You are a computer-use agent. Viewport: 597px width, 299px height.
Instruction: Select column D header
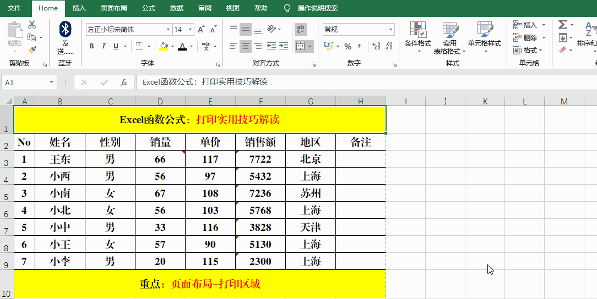coord(160,101)
